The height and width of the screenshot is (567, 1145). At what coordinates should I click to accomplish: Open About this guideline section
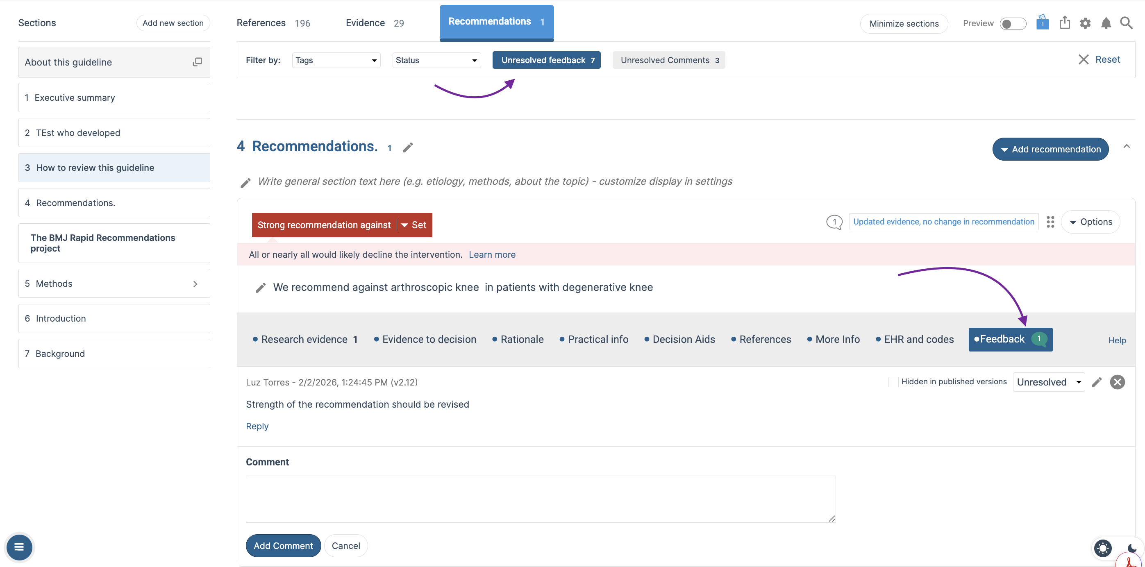pyautogui.click(x=114, y=62)
